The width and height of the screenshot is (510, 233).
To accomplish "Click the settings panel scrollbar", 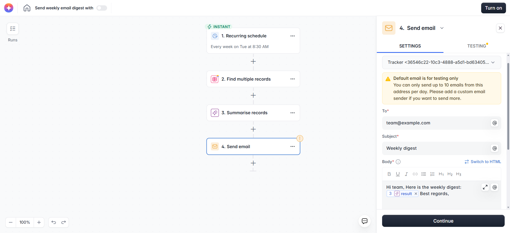I will [x=508, y=106].
